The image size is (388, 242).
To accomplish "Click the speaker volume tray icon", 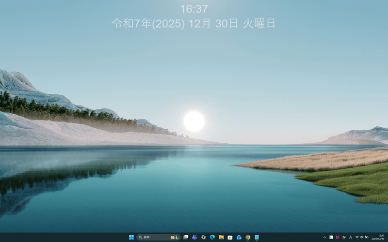I will pos(362,237).
